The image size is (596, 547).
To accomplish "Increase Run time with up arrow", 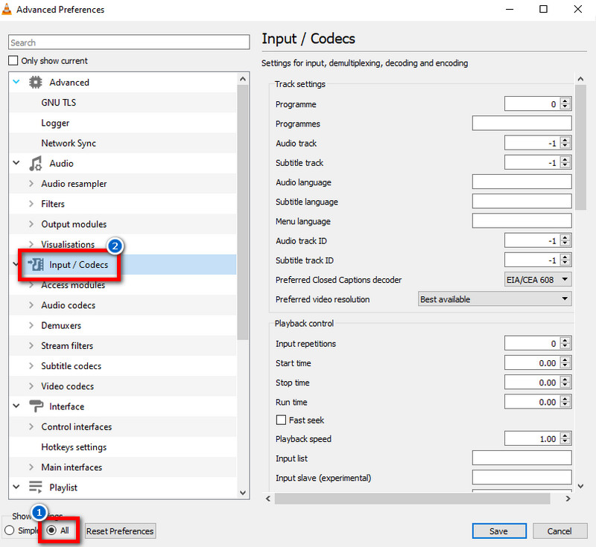I will (565, 399).
